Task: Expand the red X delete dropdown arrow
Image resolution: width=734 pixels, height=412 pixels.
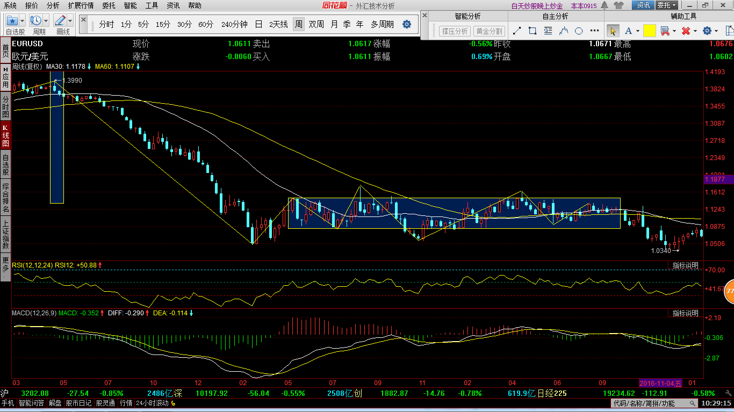Action: coord(695,31)
